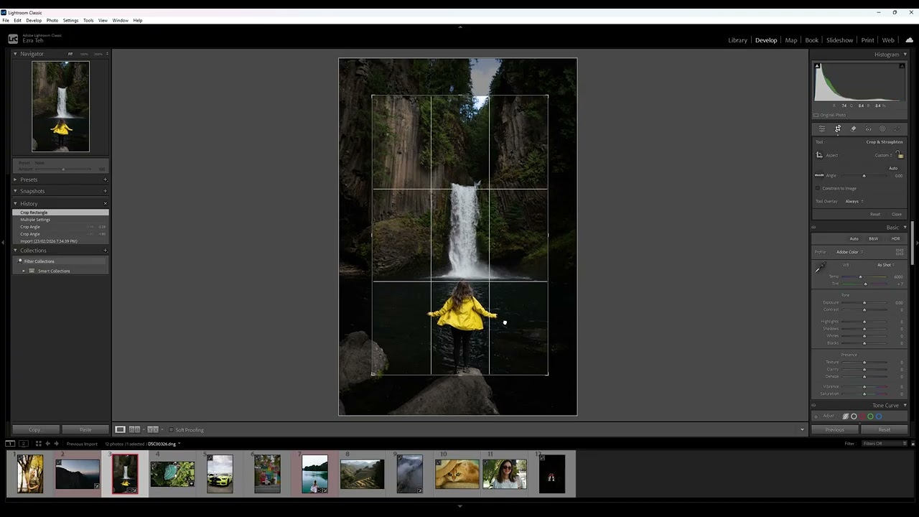Open the Settings menu
The height and width of the screenshot is (517, 919).
pyautogui.click(x=70, y=20)
